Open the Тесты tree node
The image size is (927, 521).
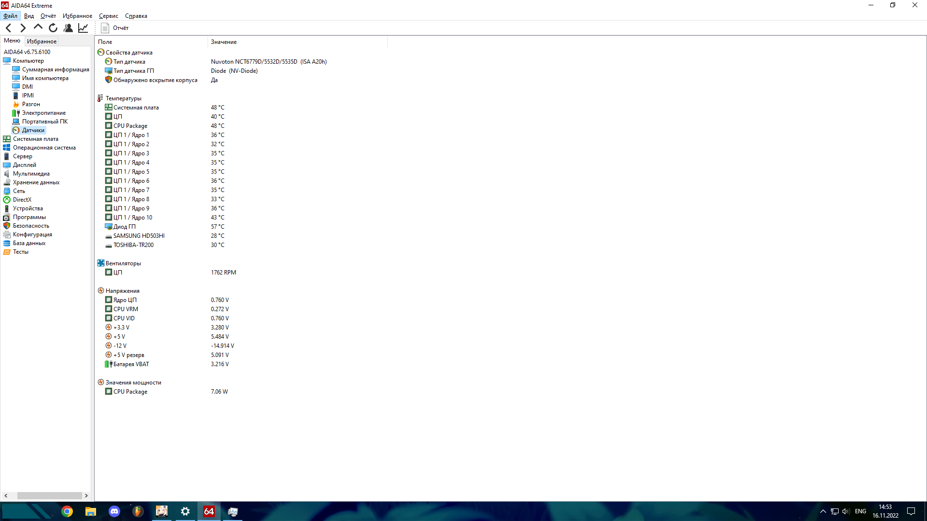[x=20, y=252]
